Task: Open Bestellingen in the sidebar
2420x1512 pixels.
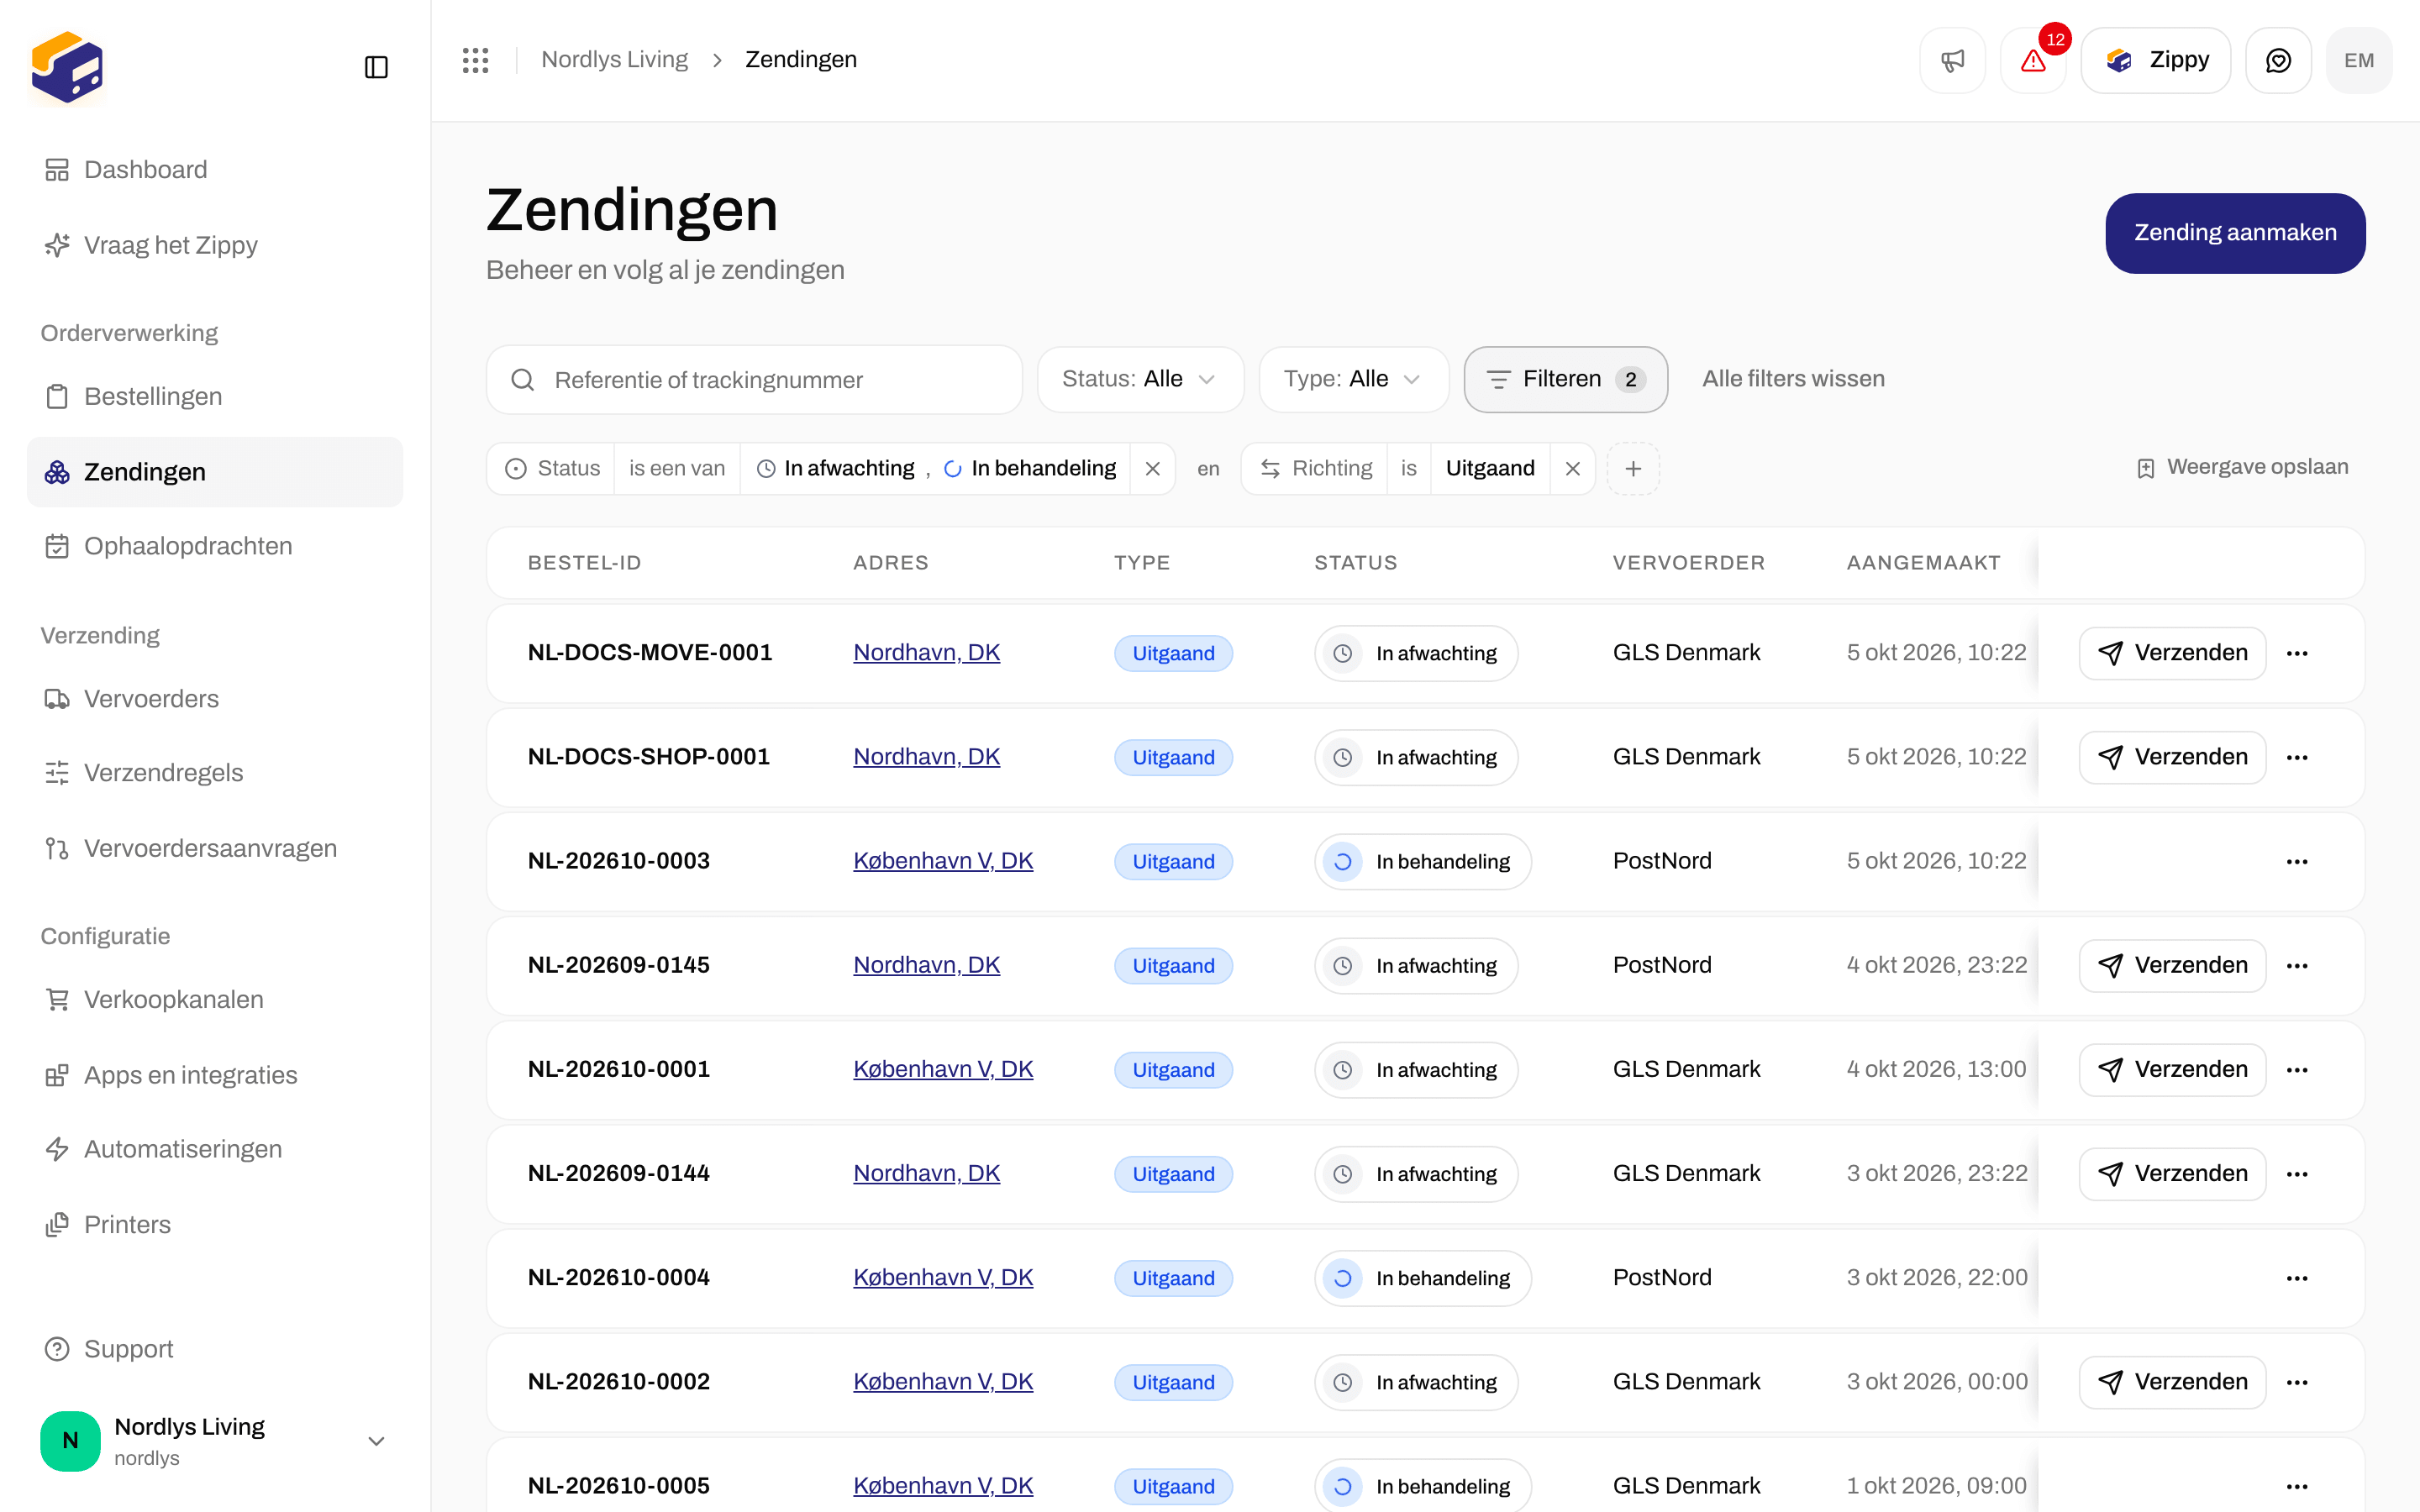Action: pyautogui.click(x=214, y=397)
